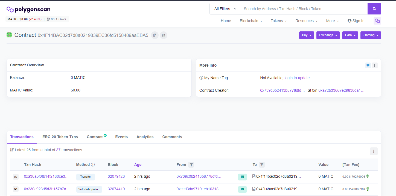Open the contract QR code icon
Image resolution: width=396 pixels, height=196 pixels.
tap(163, 35)
